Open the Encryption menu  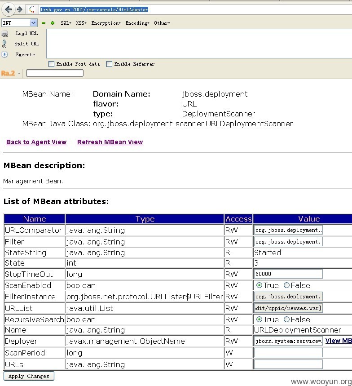coord(106,23)
